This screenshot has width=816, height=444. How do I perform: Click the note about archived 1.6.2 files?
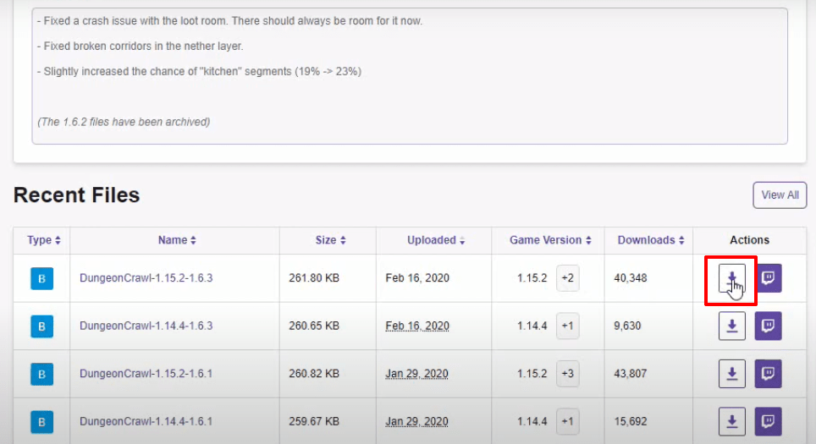[x=124, y=122]
